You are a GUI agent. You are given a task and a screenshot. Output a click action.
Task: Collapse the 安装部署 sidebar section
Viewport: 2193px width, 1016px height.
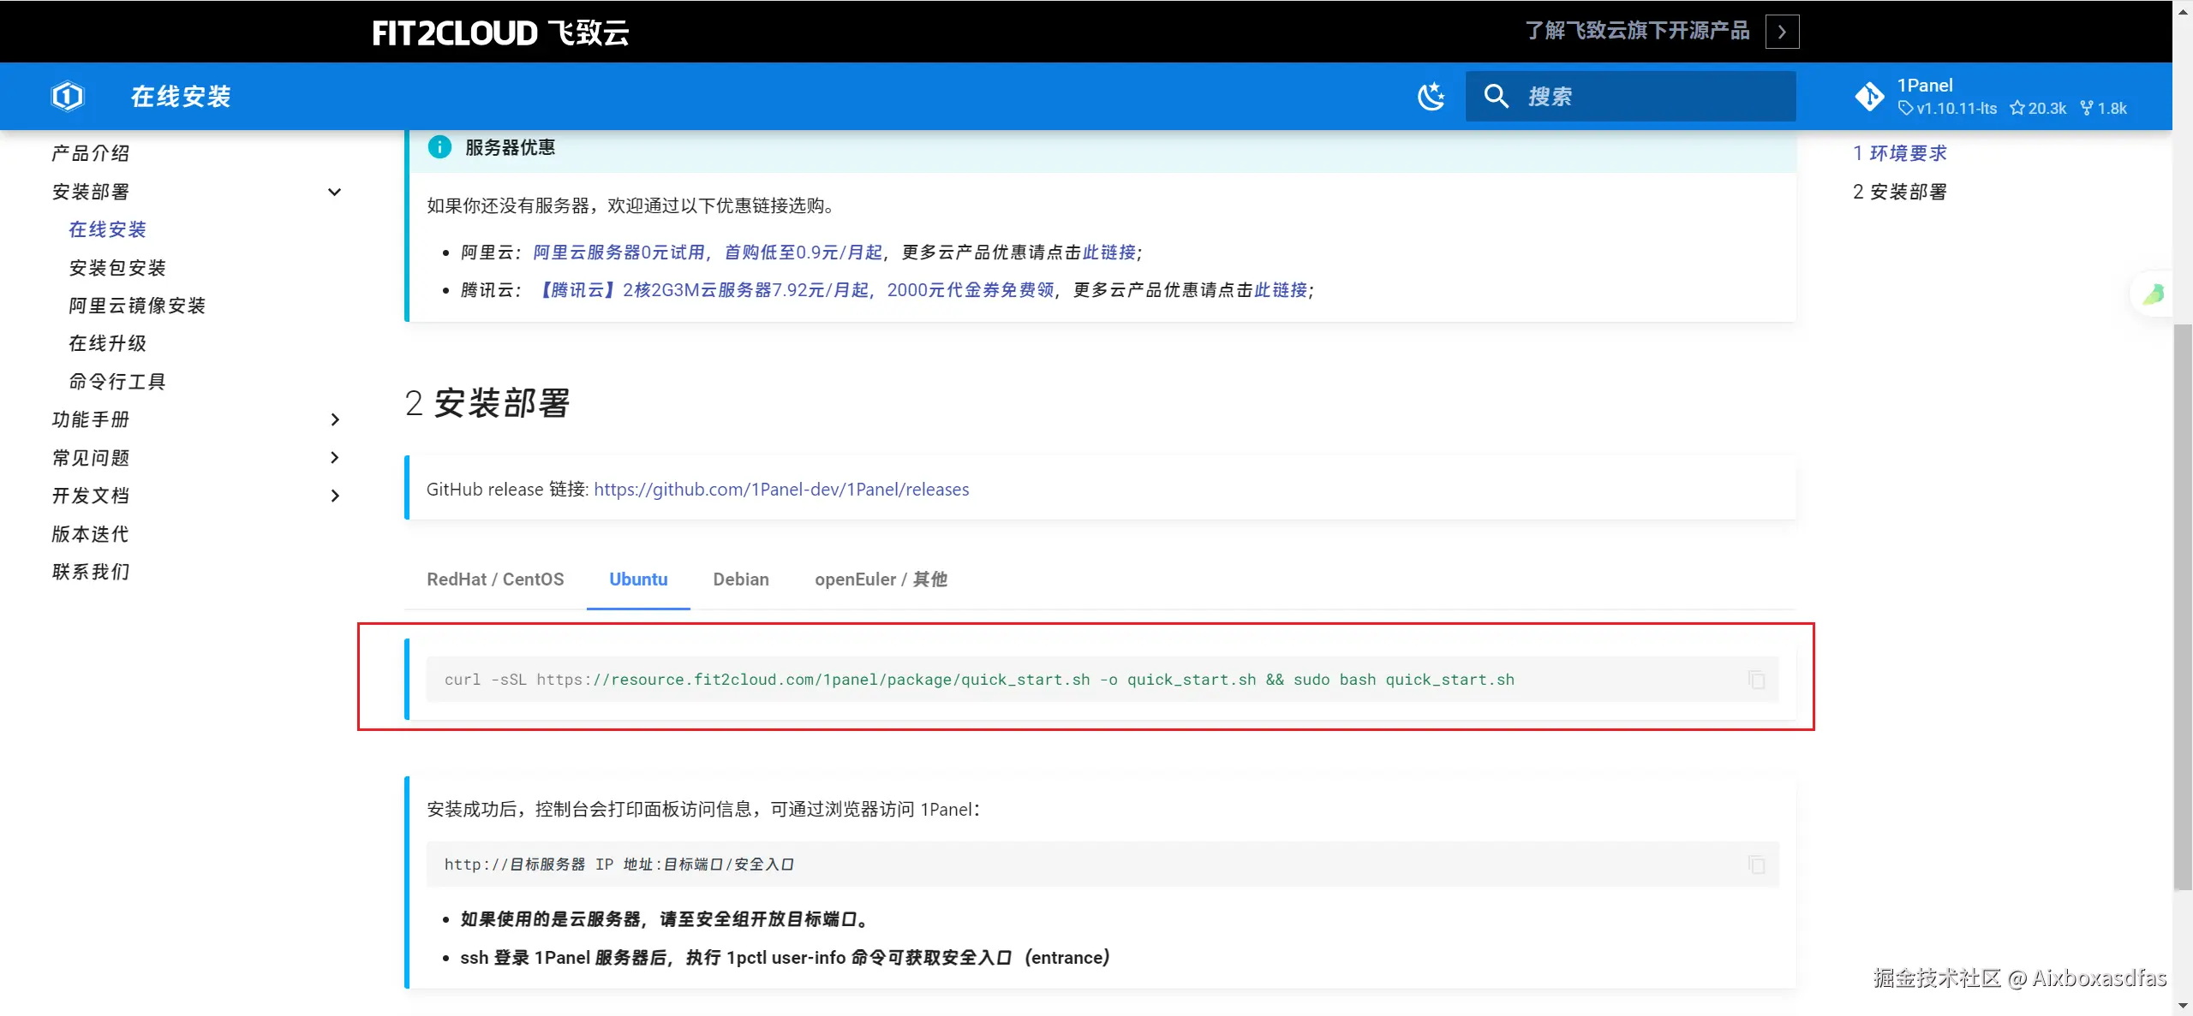point(335,192)
